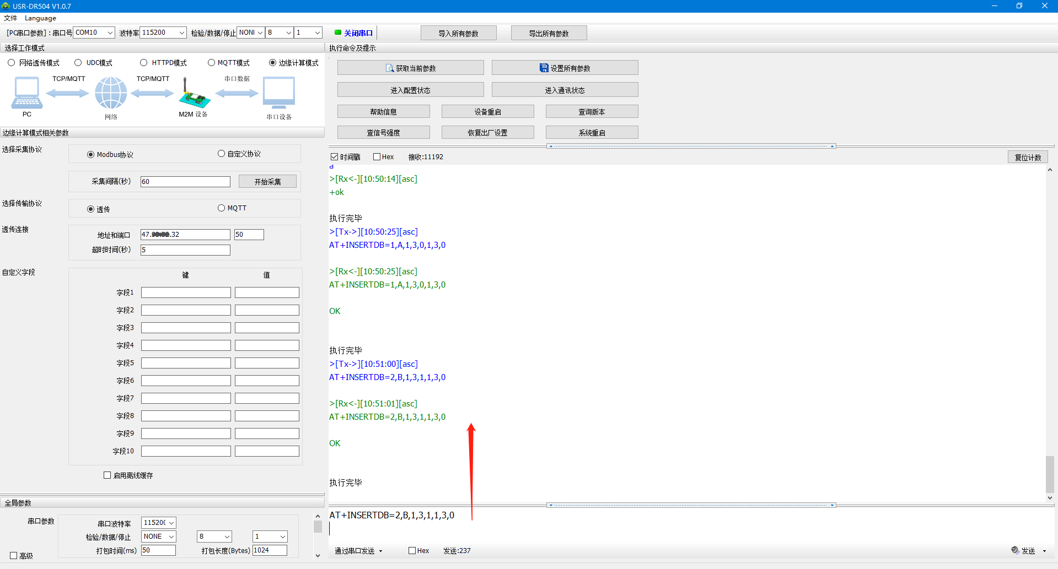
Task: Enable the 启用离线缓存 checkbox
Action: pos(108,475)
